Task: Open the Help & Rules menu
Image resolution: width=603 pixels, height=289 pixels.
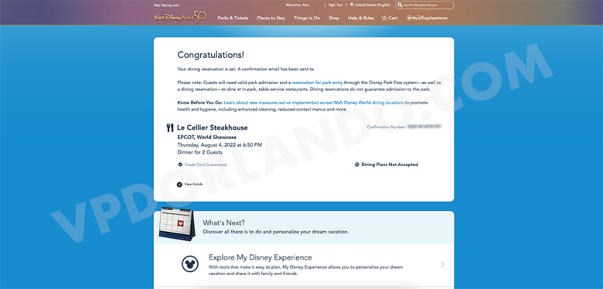Action: [361, 18]
